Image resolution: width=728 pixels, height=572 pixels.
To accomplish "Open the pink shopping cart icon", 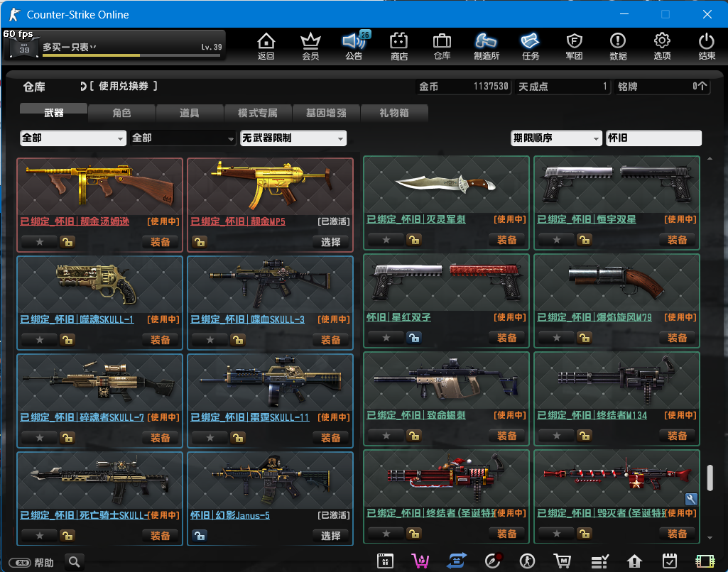I will (x=420, y=561).
